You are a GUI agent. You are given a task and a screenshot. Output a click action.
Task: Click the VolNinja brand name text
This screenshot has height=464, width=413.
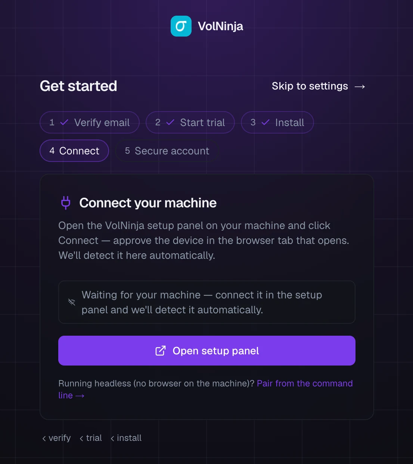[x=220, y=26]
